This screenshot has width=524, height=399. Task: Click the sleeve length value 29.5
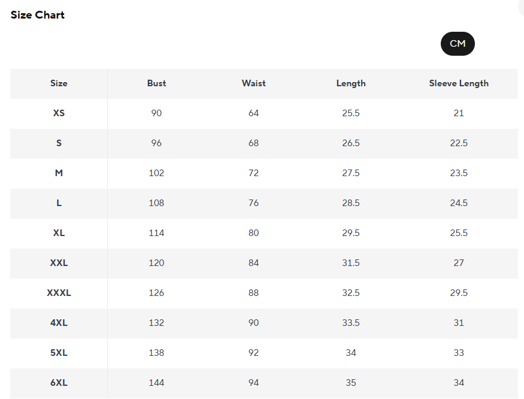pos(459,293)
